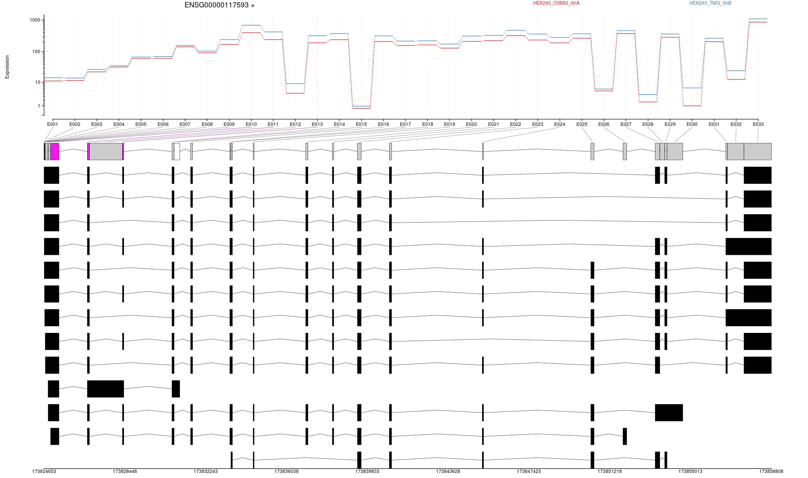
Task: Click exon label E011
Action: point(273,124)
